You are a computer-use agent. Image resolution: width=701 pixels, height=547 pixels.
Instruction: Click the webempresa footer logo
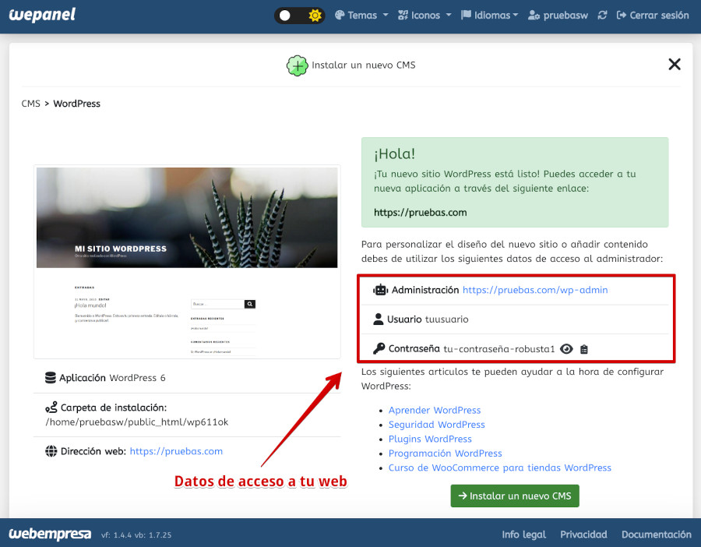(50, 534)
